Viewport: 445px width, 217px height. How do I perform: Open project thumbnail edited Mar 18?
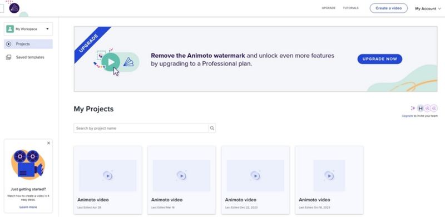point(182,175)
